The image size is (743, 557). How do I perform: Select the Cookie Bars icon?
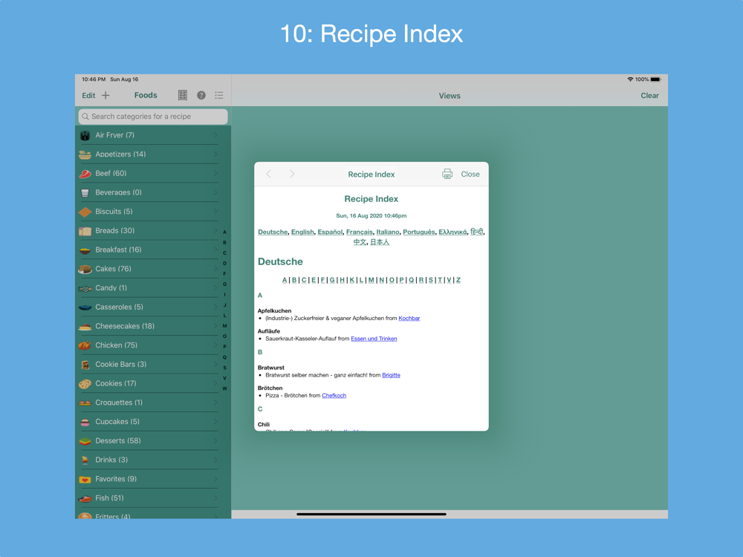tap(85, 365)
